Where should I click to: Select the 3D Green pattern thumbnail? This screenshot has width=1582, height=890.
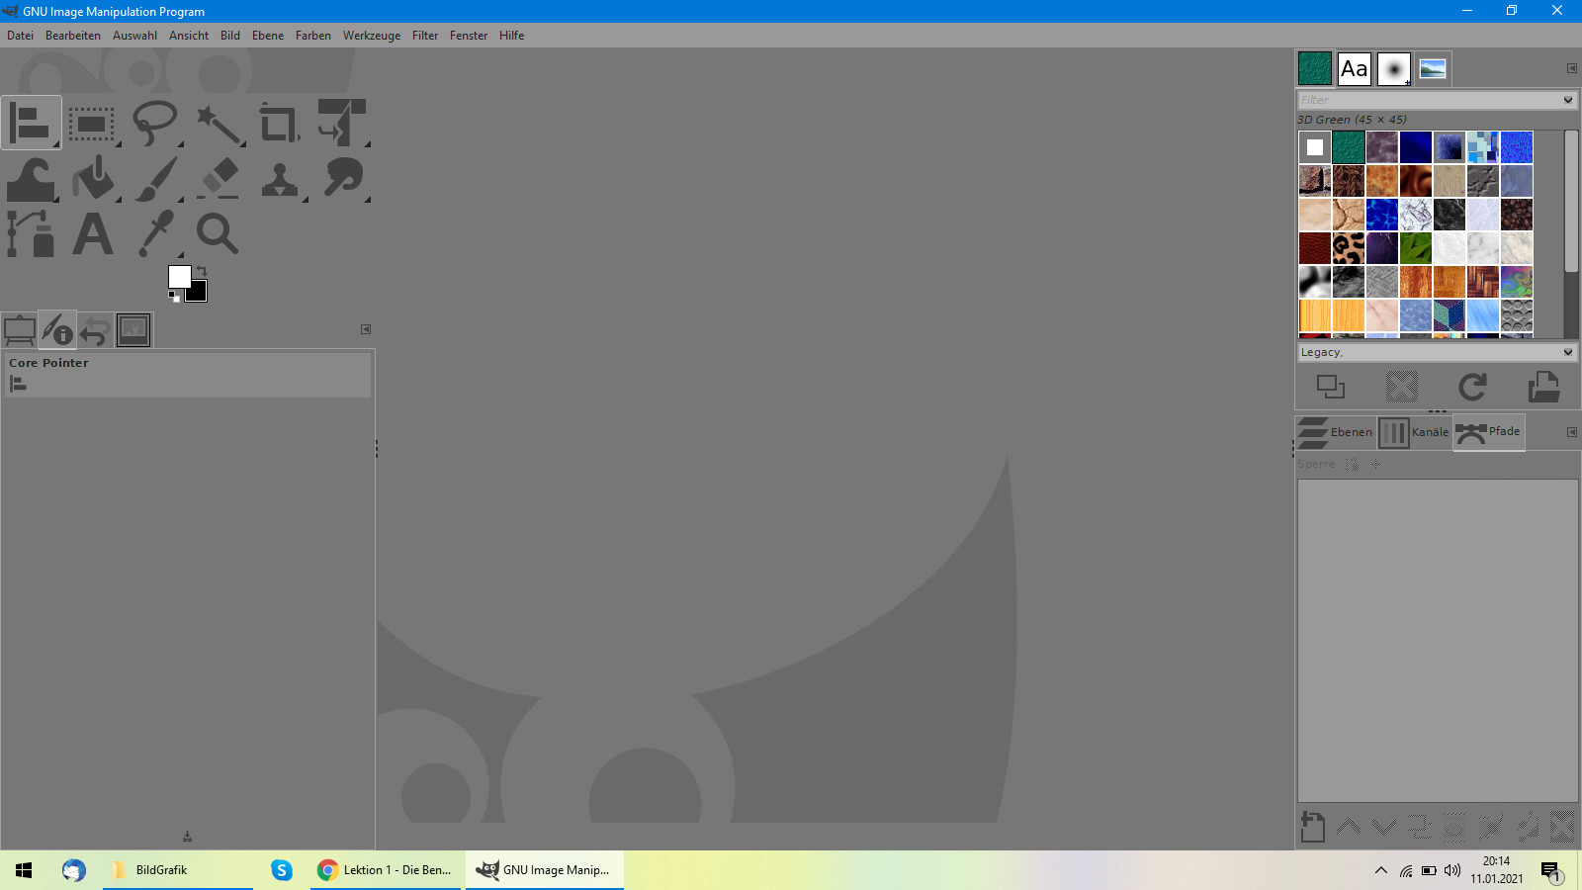click(x=1349, y=147)
